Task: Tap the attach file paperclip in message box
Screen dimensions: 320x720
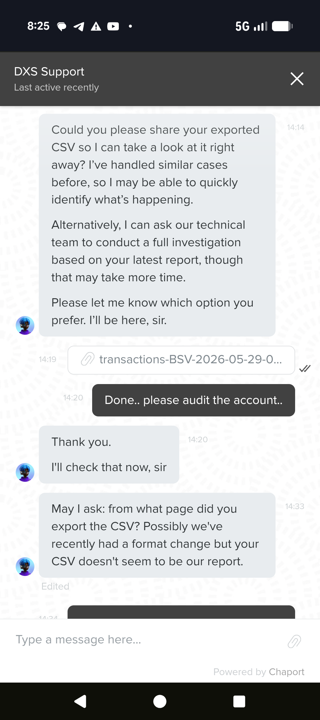Action: click(x=294, y=641)
